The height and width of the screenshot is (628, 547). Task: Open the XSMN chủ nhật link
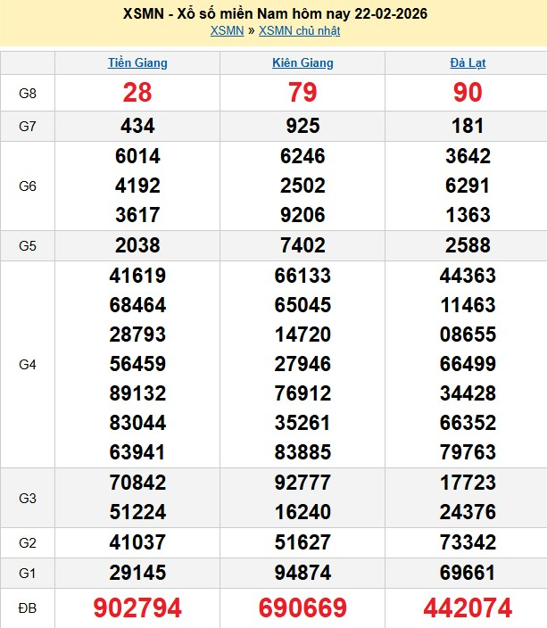pyautogui.click(x=299, y=31)
